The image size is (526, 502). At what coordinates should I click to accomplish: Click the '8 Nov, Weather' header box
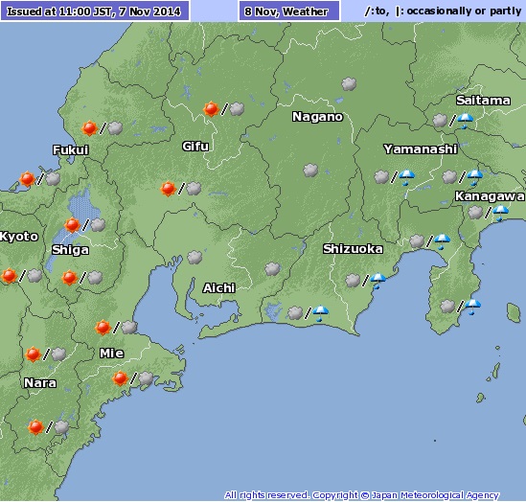tap(289, 11)
